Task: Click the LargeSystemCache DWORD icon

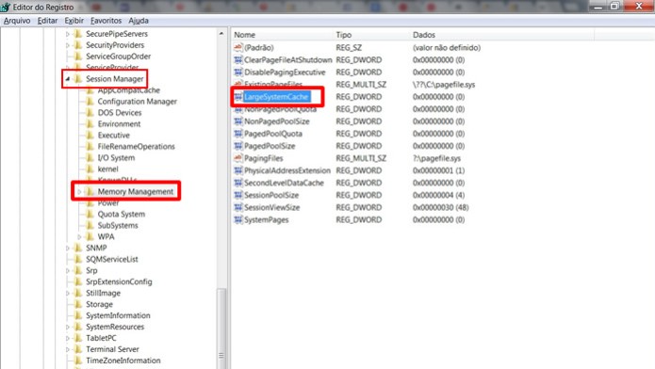Action: (x=238, y=97)
